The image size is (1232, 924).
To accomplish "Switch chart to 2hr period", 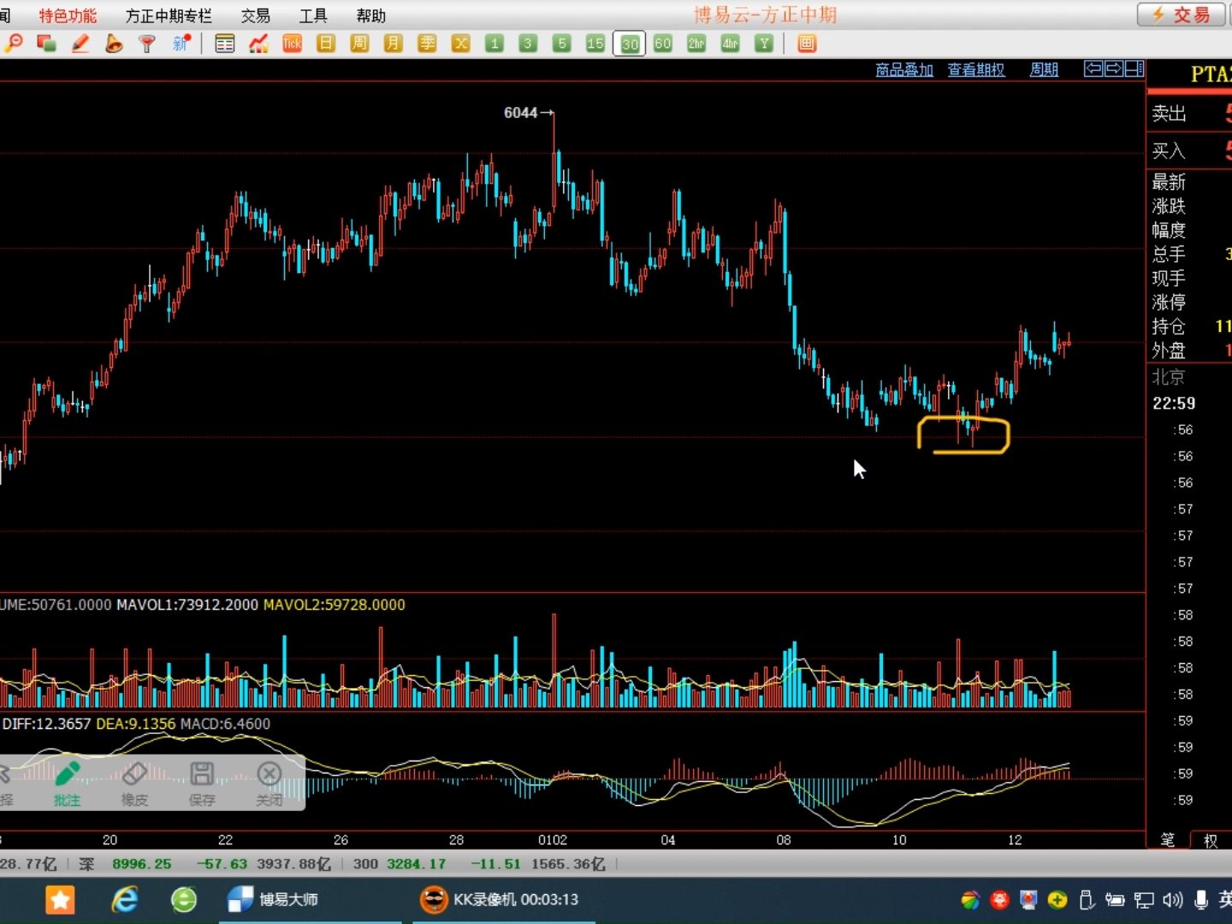I will point(696,44).
